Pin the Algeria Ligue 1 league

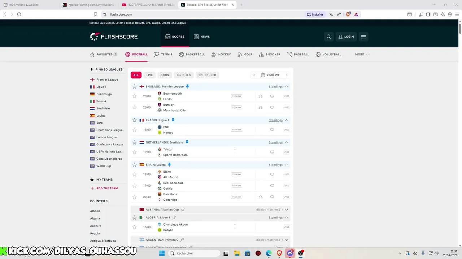pyautogui.click(x=174, y=218)
